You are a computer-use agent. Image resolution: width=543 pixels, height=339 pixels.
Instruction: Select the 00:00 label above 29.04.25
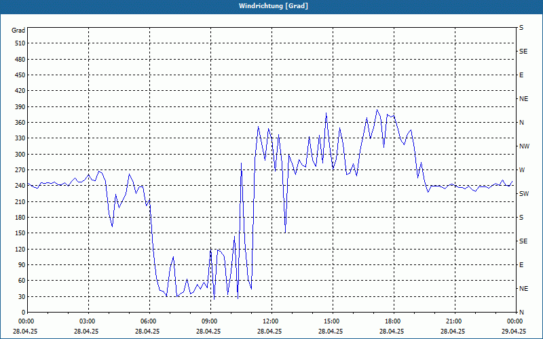tap(515, 321)
